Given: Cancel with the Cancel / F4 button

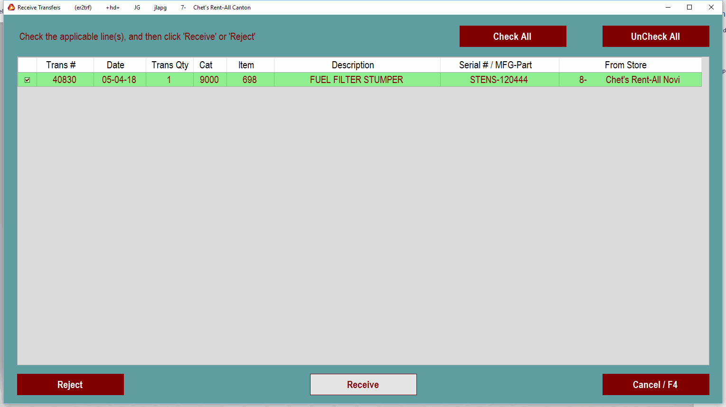Looking at the screenshot, I should click(x=656, y=385).
